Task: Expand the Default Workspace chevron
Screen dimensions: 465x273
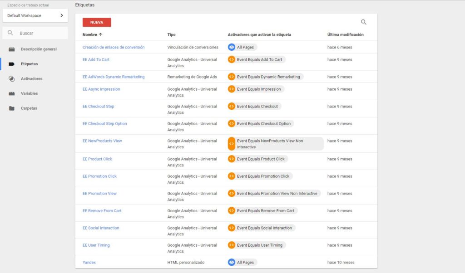Action: point(62,15)
